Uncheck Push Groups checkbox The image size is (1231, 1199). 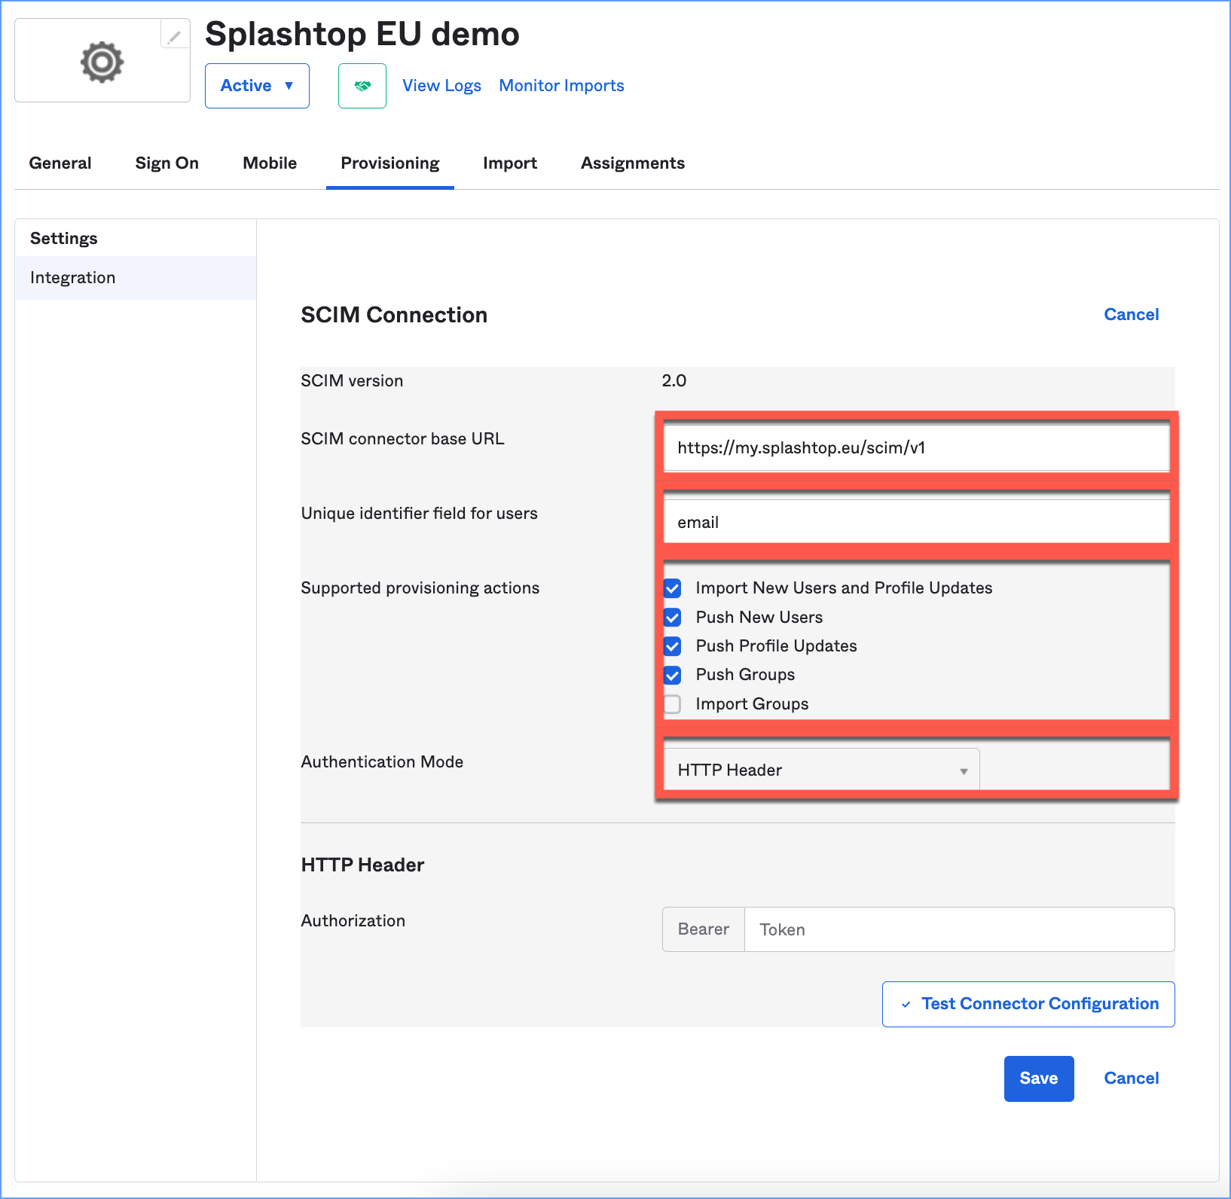pos(673,675)
